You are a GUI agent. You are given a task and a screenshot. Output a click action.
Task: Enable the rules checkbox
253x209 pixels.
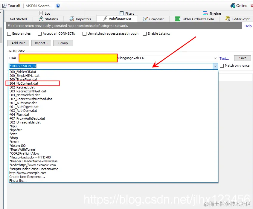9,33
